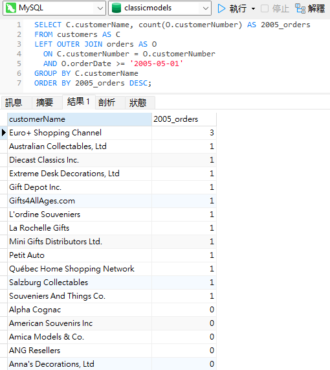Select the Gift Depot Inc. cell
This screenshot has width=330, height=370.
(x=80, y=187)
